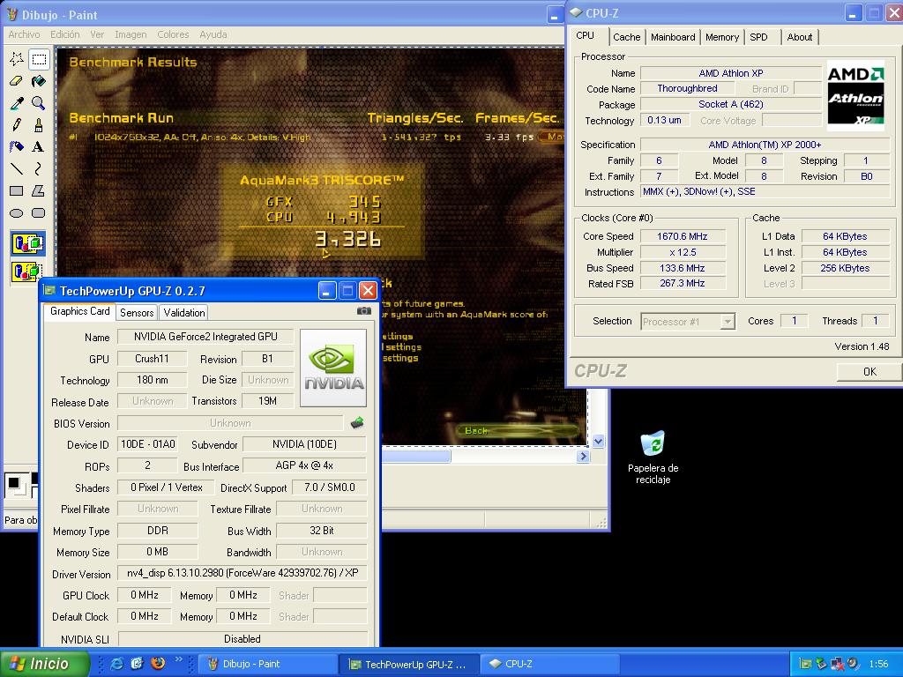
Task: Click the OK button in CPU-Z
Action: (869, 372)
